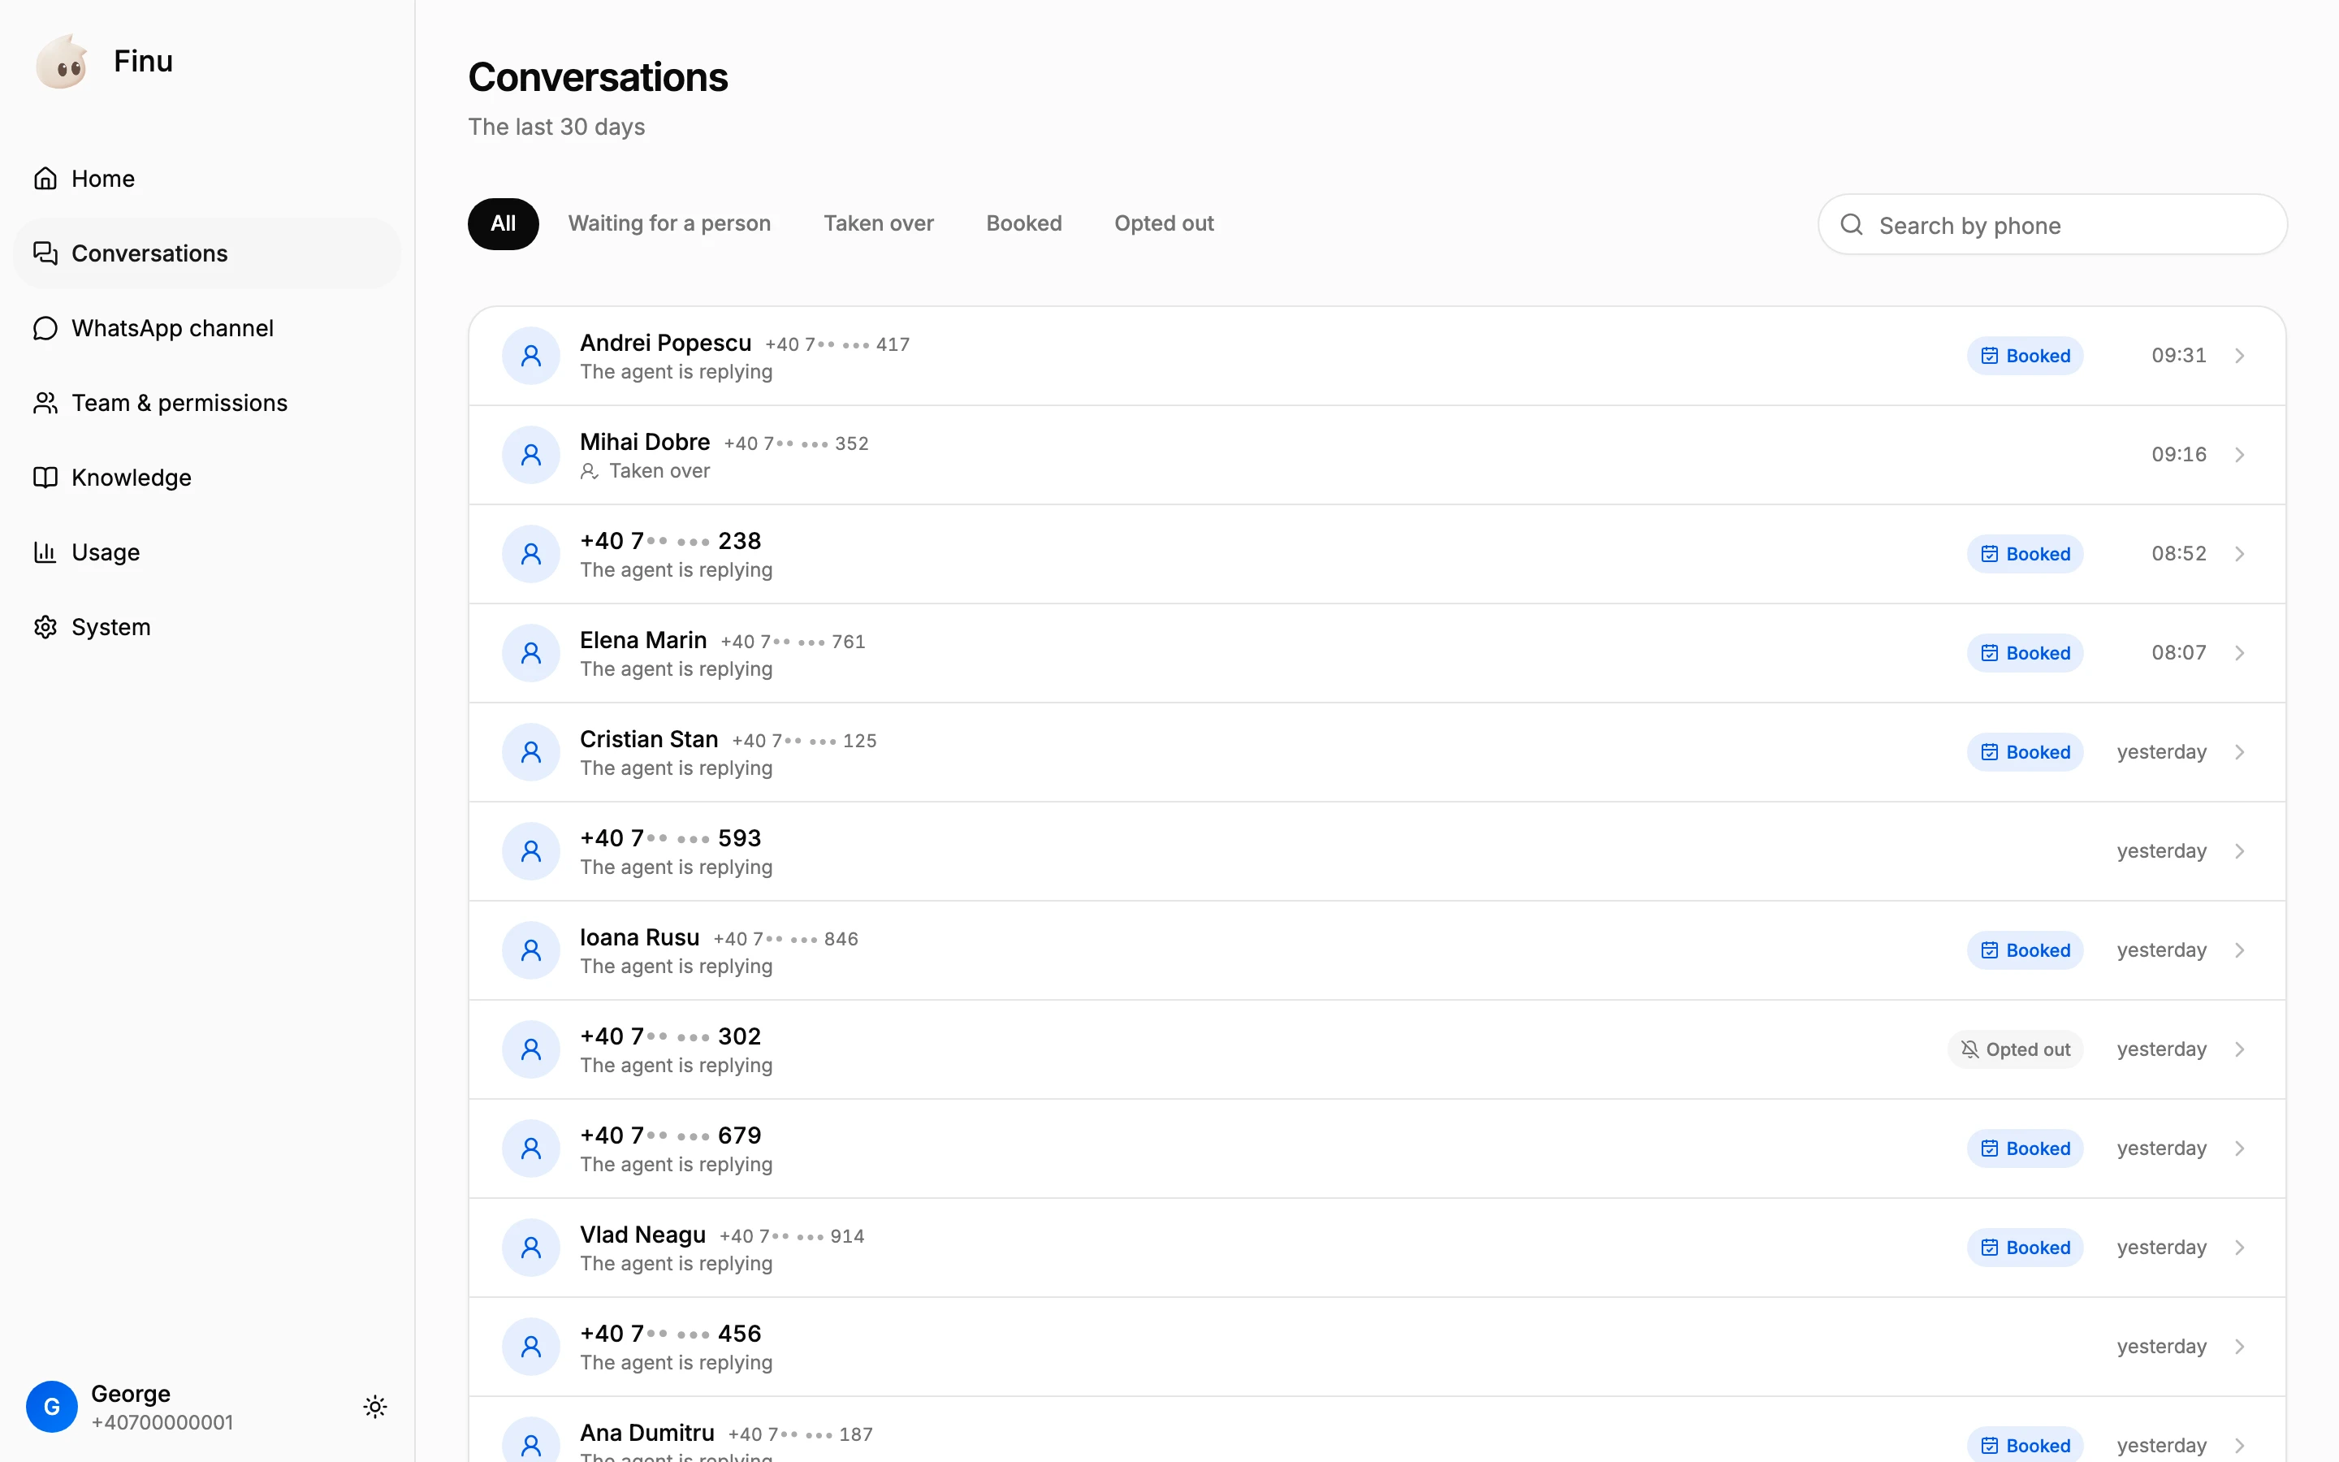
Task: Open the Knowledge book icon
Action: [x=45, y=478]
